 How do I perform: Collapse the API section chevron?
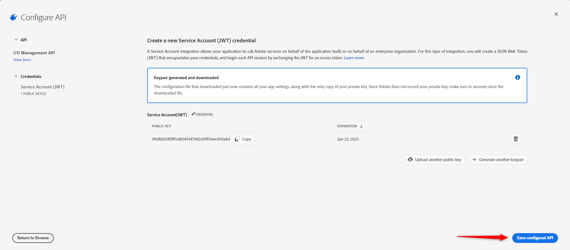(16, 40)
